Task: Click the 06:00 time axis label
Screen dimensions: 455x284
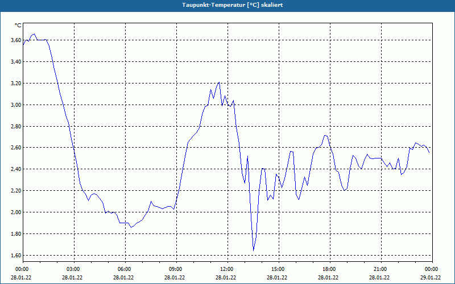Action: [125, 269]
